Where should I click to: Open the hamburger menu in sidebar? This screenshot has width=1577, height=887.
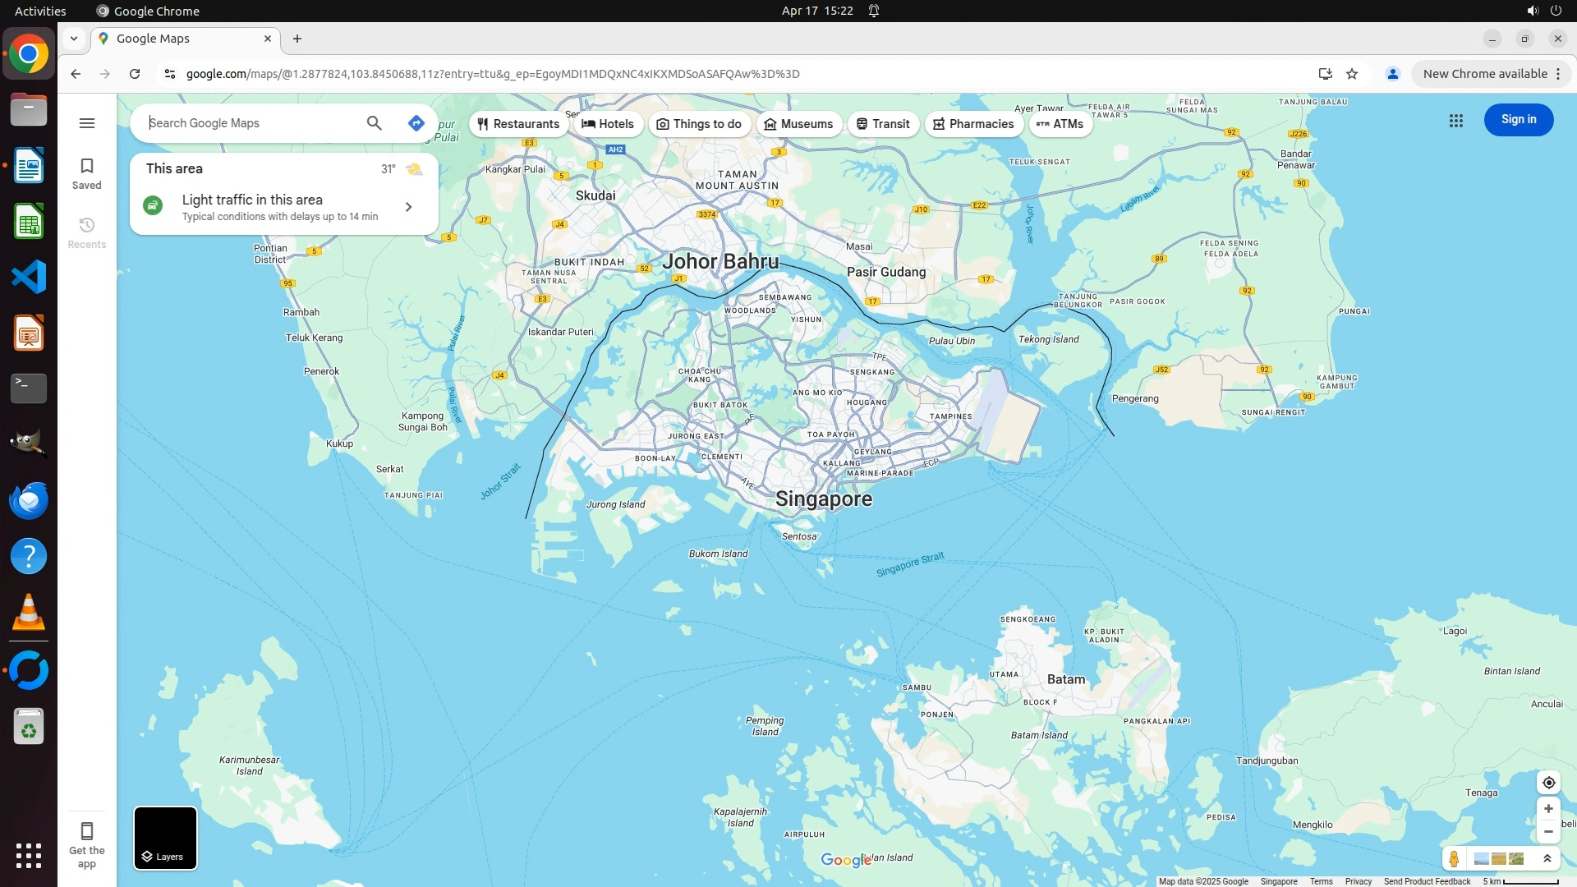pos(87,123)
